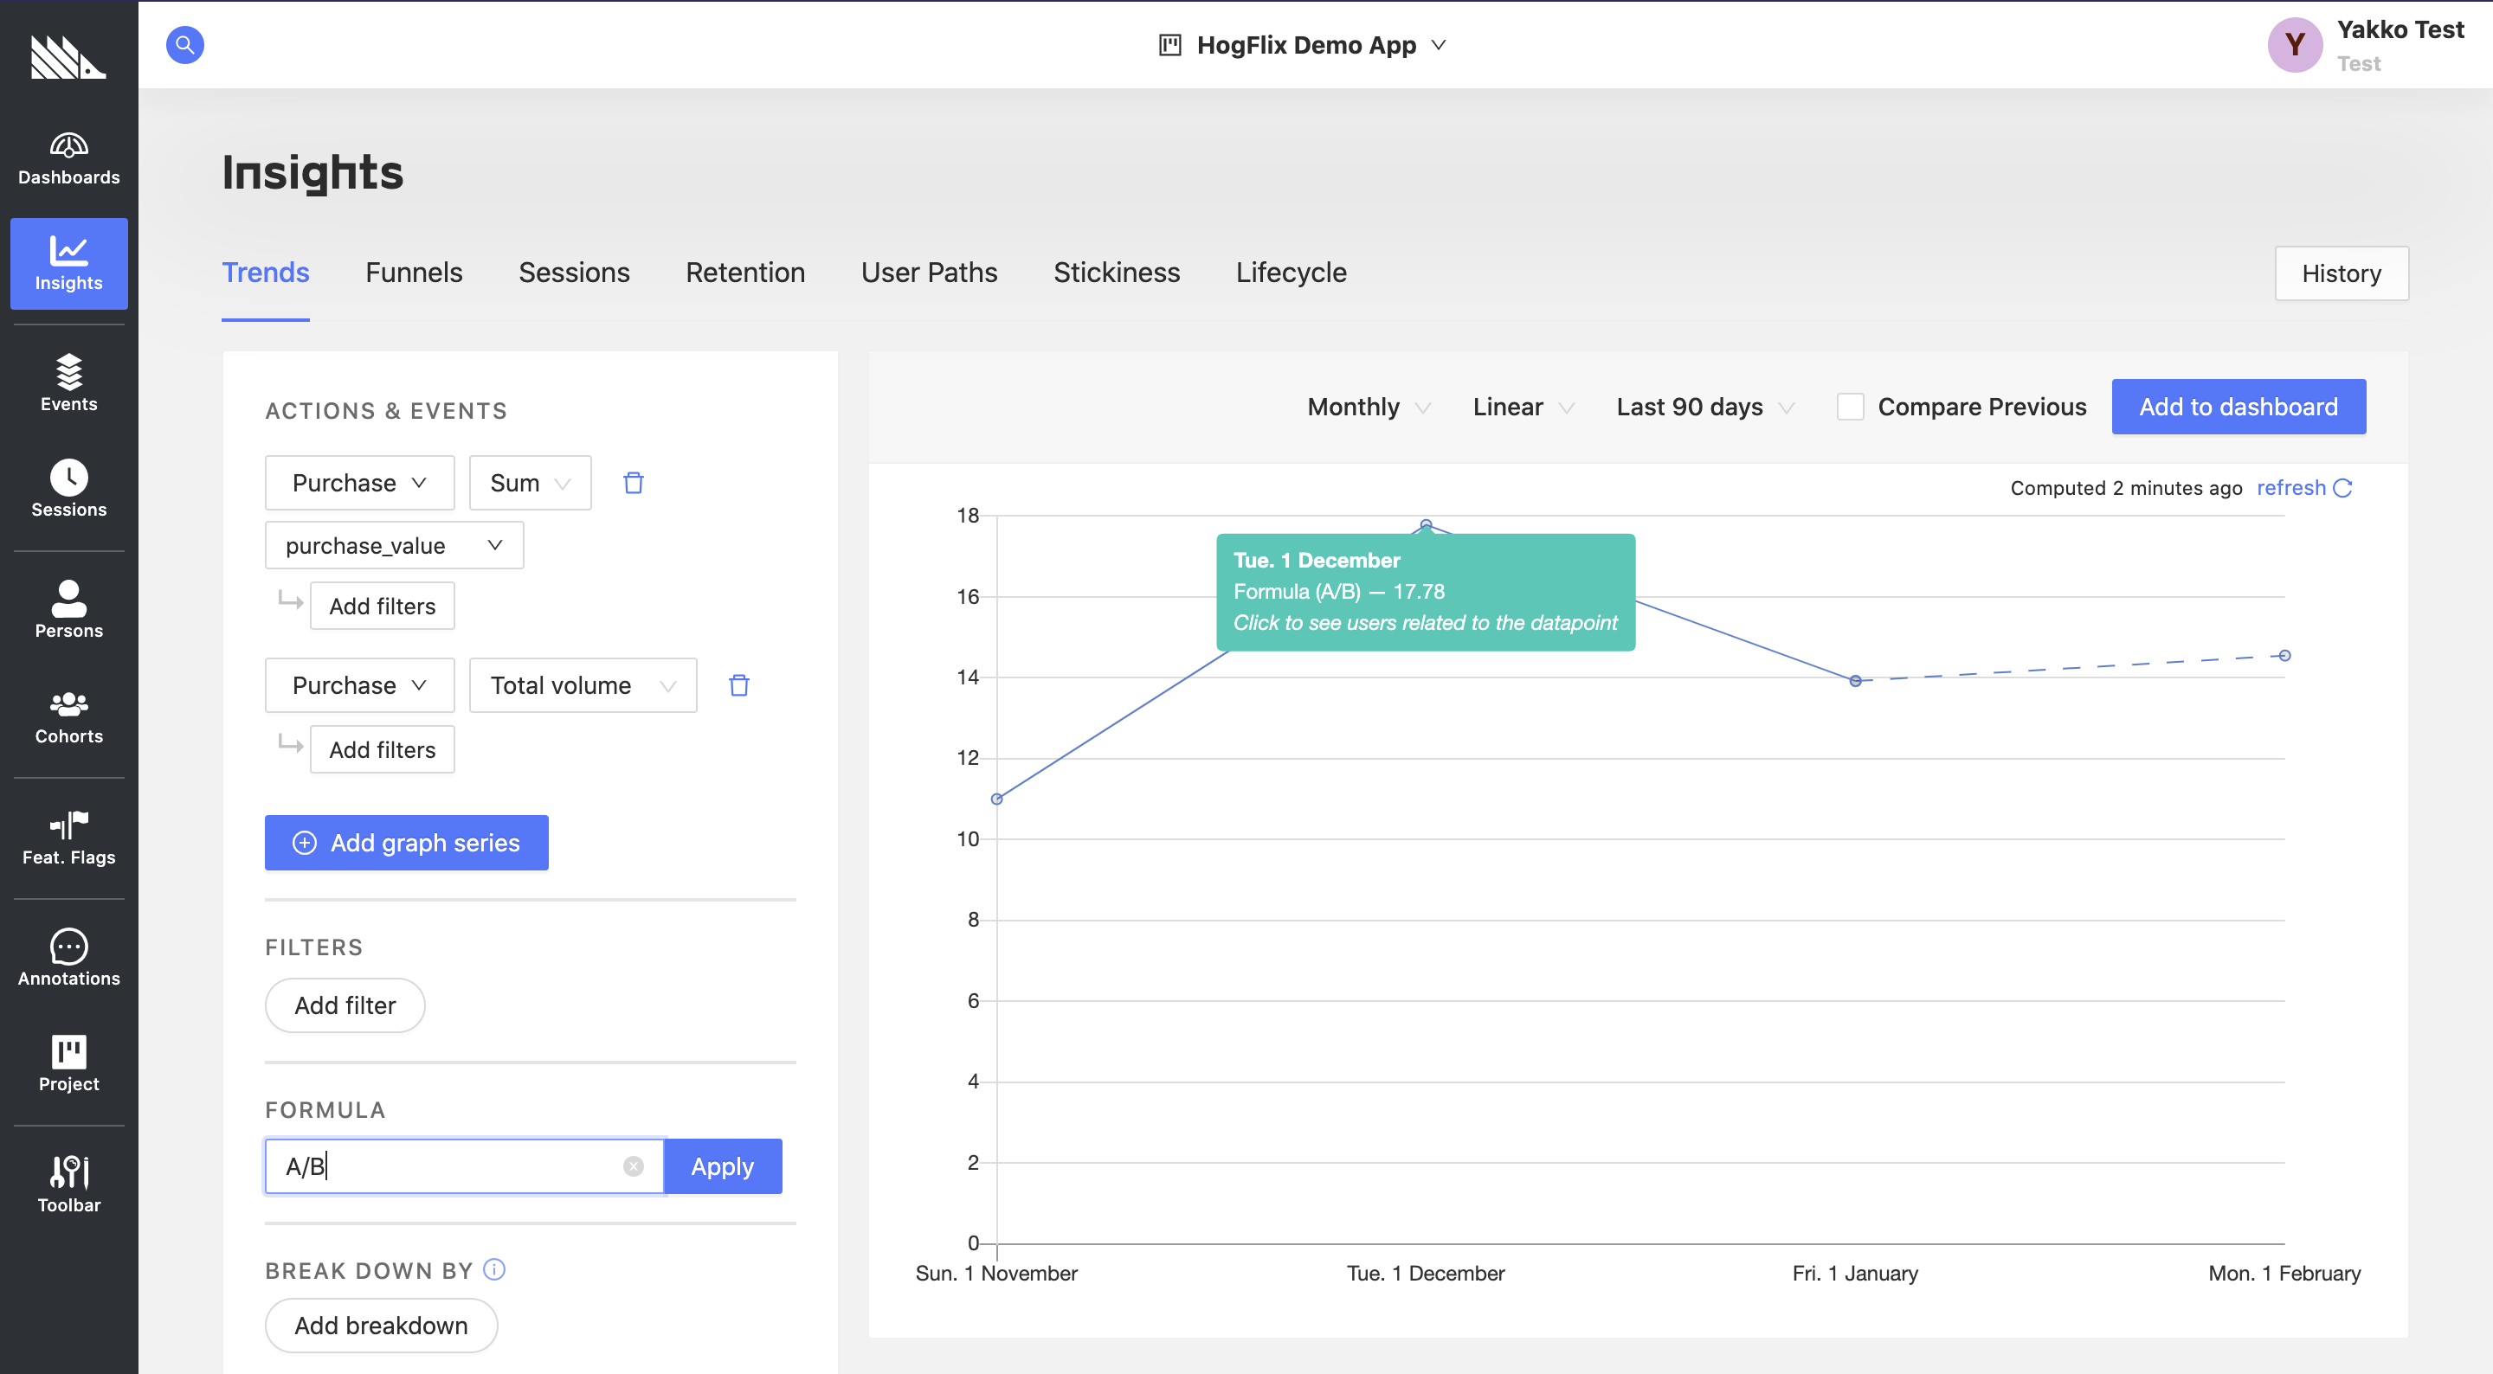2493x1374 pixels.
Task: Switch to the Funnels tab
Action: pyautogui.click(x=413, y=273)
